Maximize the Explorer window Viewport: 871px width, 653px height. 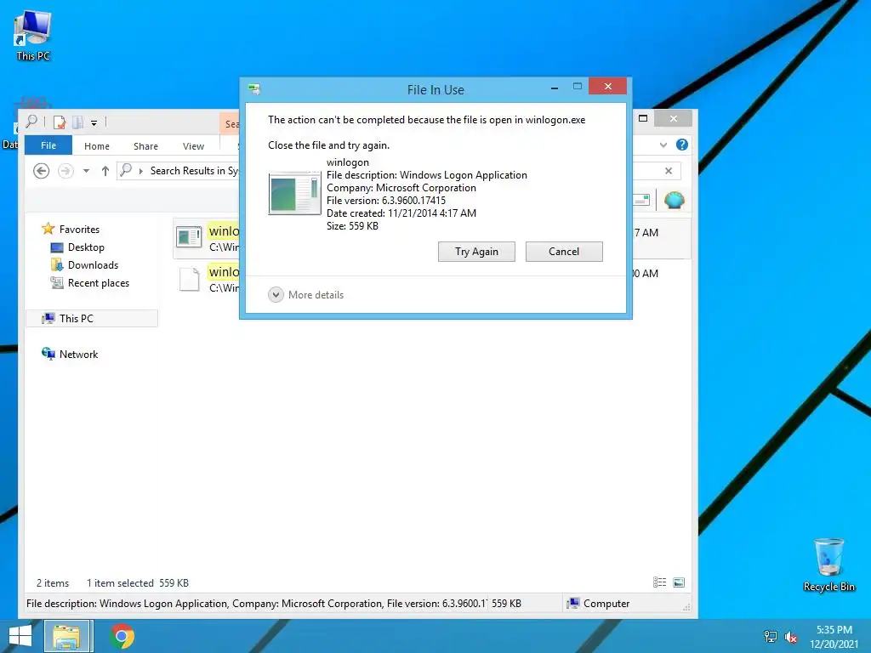pyautogui.click(x=643, y=118)
